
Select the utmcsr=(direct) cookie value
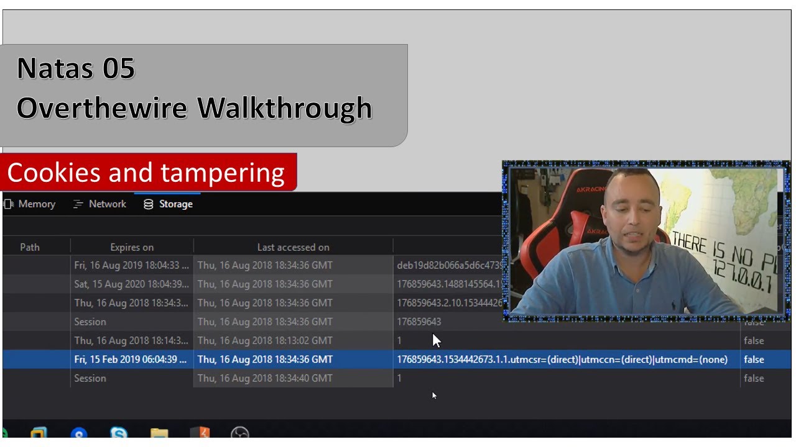(562, 359)
